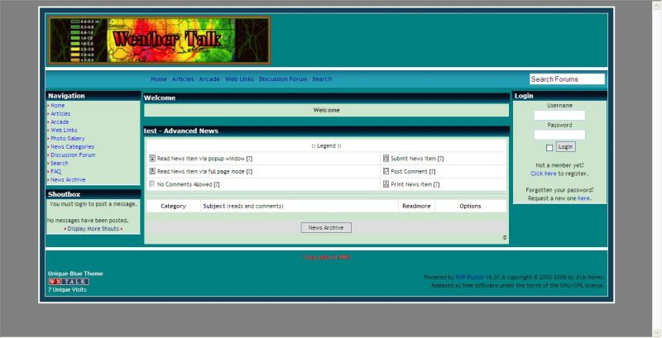Click the Weather Talk banner logo
Screen dimensions: 662x338
[x=159, y=40]
